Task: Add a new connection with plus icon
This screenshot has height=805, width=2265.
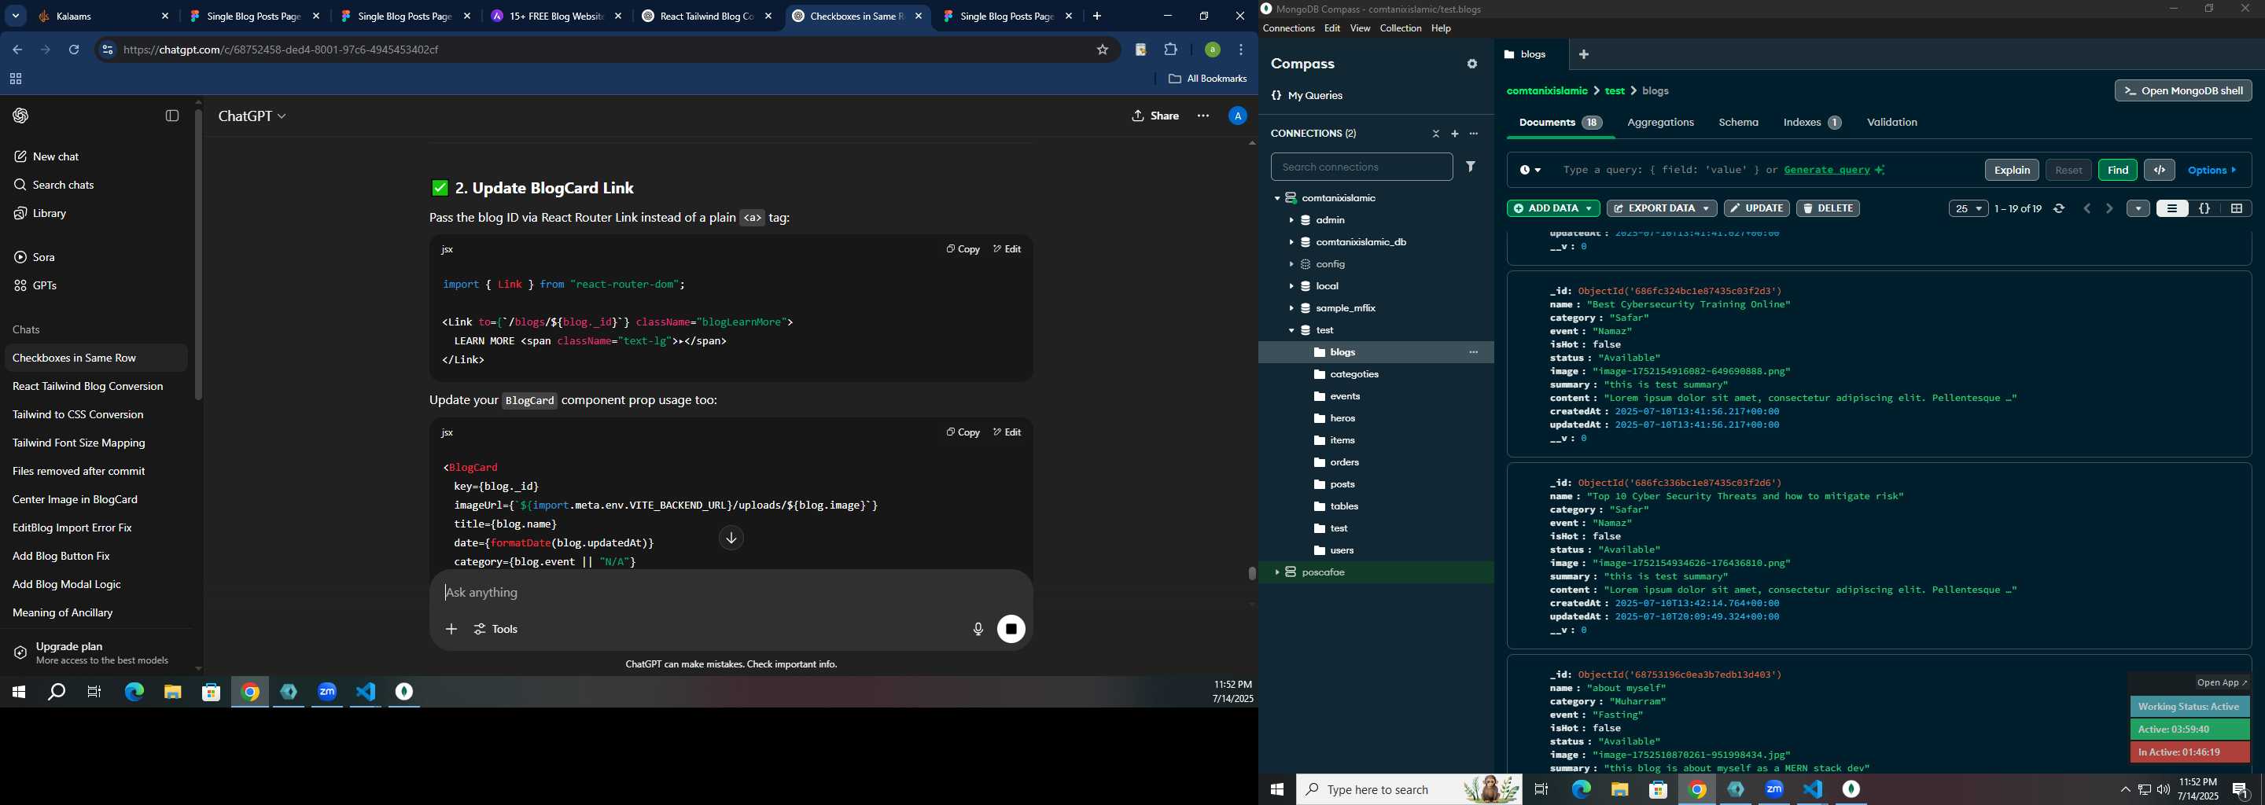Action: 1454,134
